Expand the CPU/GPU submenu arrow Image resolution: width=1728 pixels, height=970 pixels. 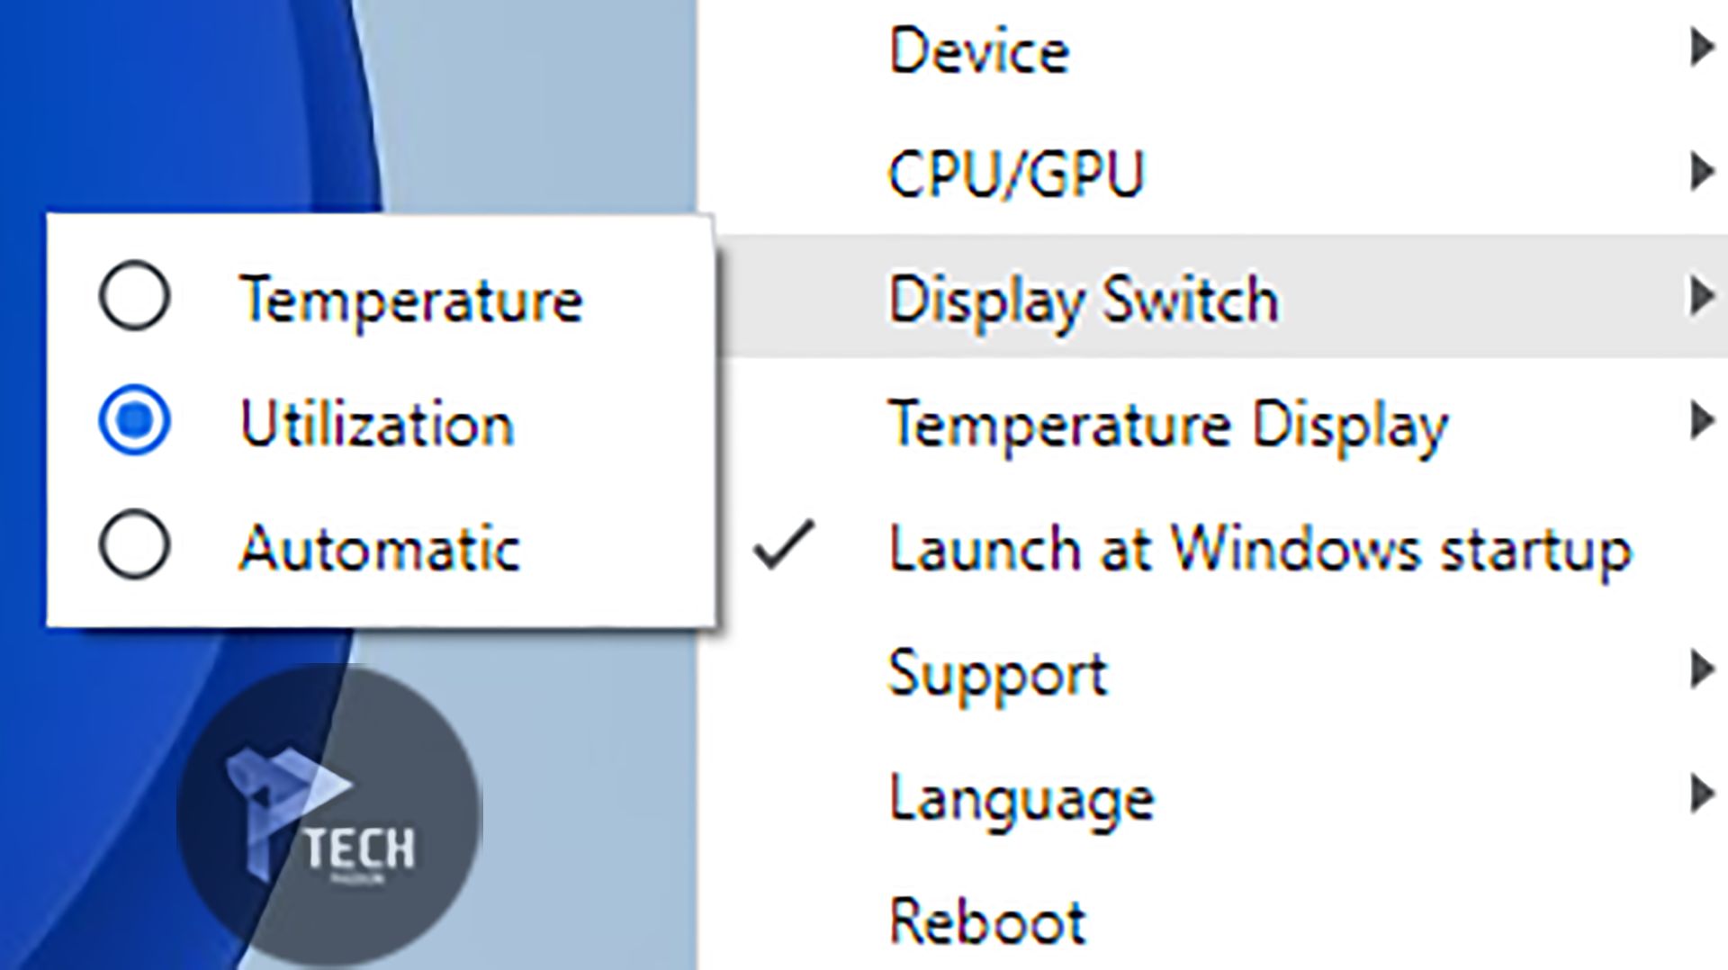click(x=1700, y=172)
